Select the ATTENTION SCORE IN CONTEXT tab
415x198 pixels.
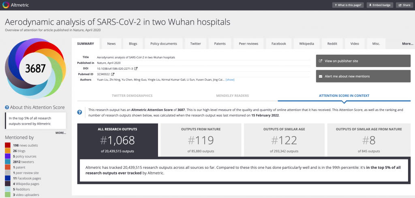[344, 96]
